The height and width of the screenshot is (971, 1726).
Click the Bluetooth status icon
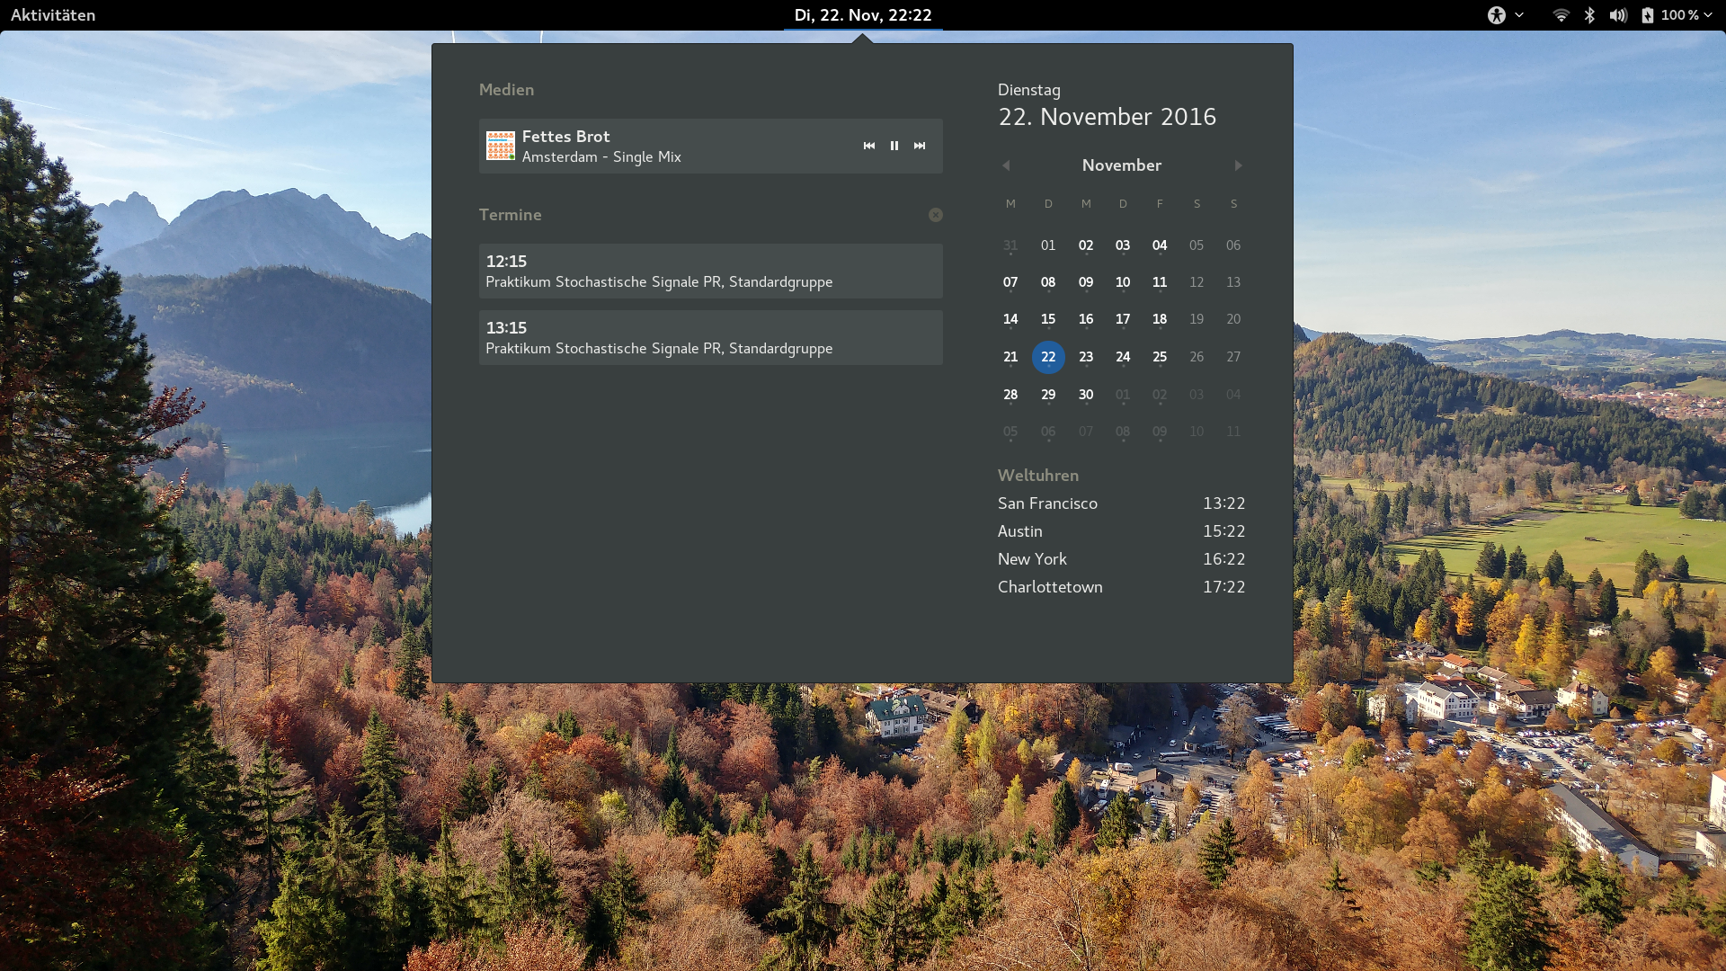(x=1589, y=15)
